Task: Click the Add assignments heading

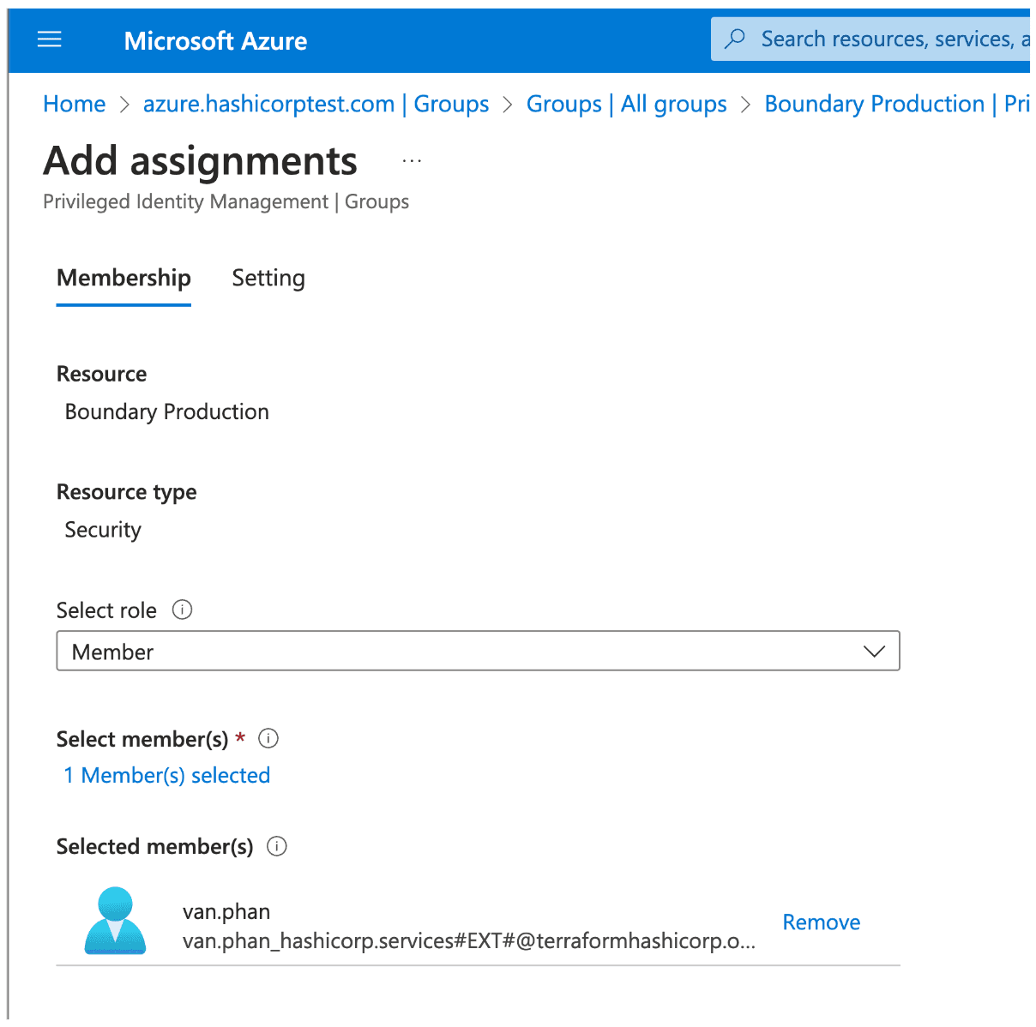Action: [201, 161]
